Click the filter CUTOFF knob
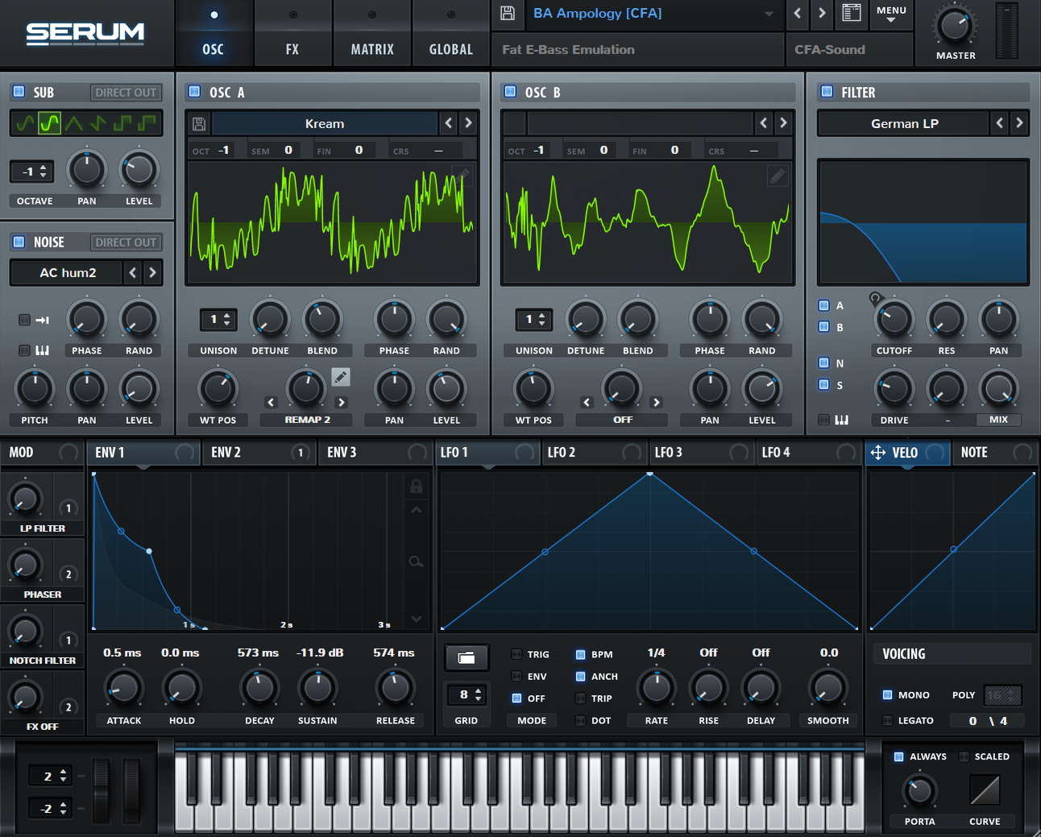1041x837 pixels. click(x=894, y=318)
